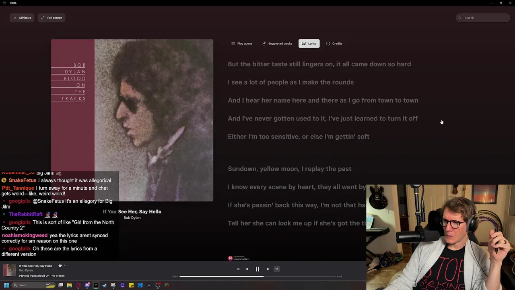
Task: Open Task View from the taskbar
Action: (61, 285)
